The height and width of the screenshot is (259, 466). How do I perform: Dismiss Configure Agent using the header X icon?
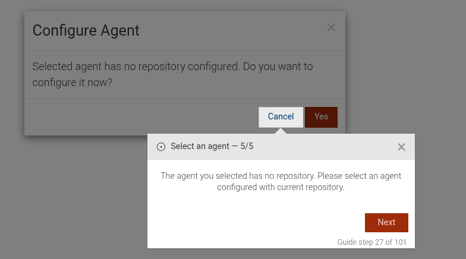(331, 27)
